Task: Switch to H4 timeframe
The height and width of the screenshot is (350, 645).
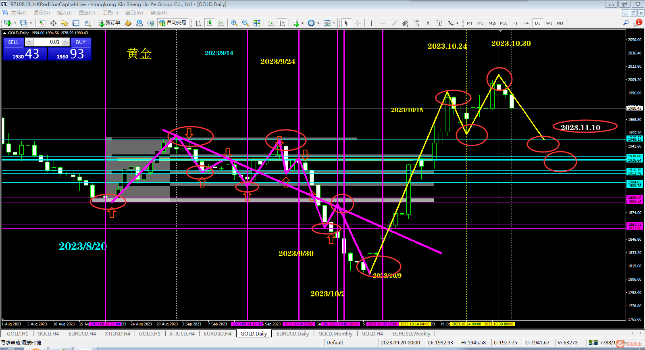Action: [526, 23]
